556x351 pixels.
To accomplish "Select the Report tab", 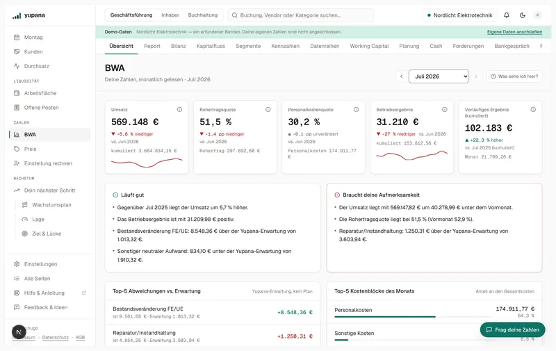I will tap(152, 46).
